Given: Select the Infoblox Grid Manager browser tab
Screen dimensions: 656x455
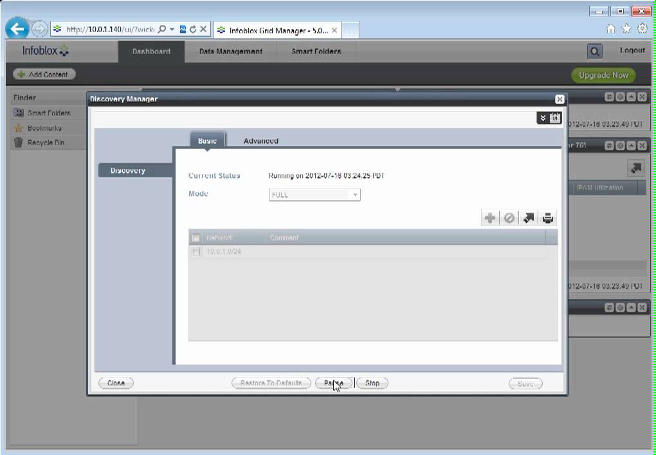Looking at the screenshot, I should pos(277,30).
